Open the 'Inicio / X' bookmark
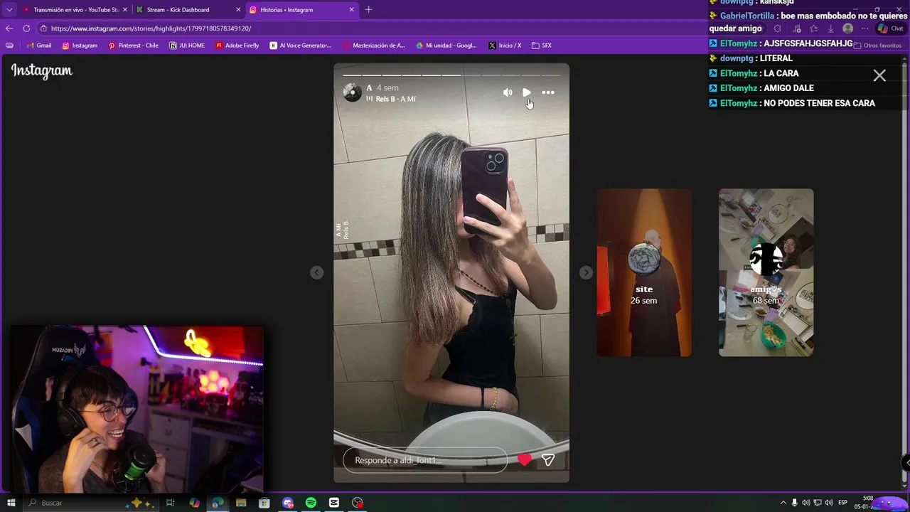The height and width of the screenshot is (512, 910). pyautogui.click(x=505, y=46)
